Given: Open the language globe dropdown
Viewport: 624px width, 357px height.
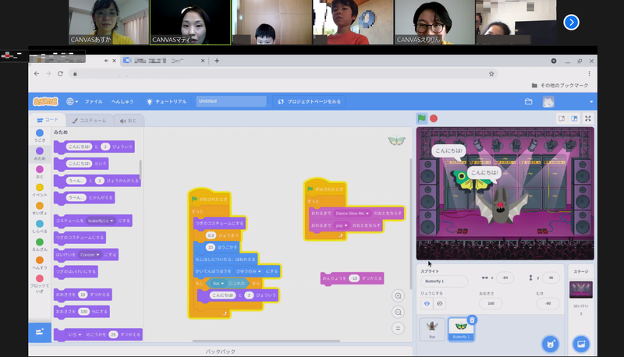Looking at the screenshot, I should click(73, 101).
